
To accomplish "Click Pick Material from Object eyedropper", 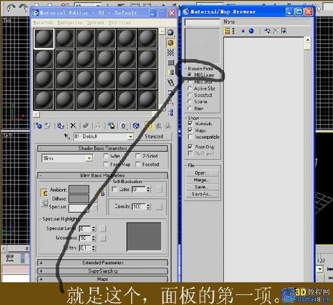I will [x=67, y=136].
